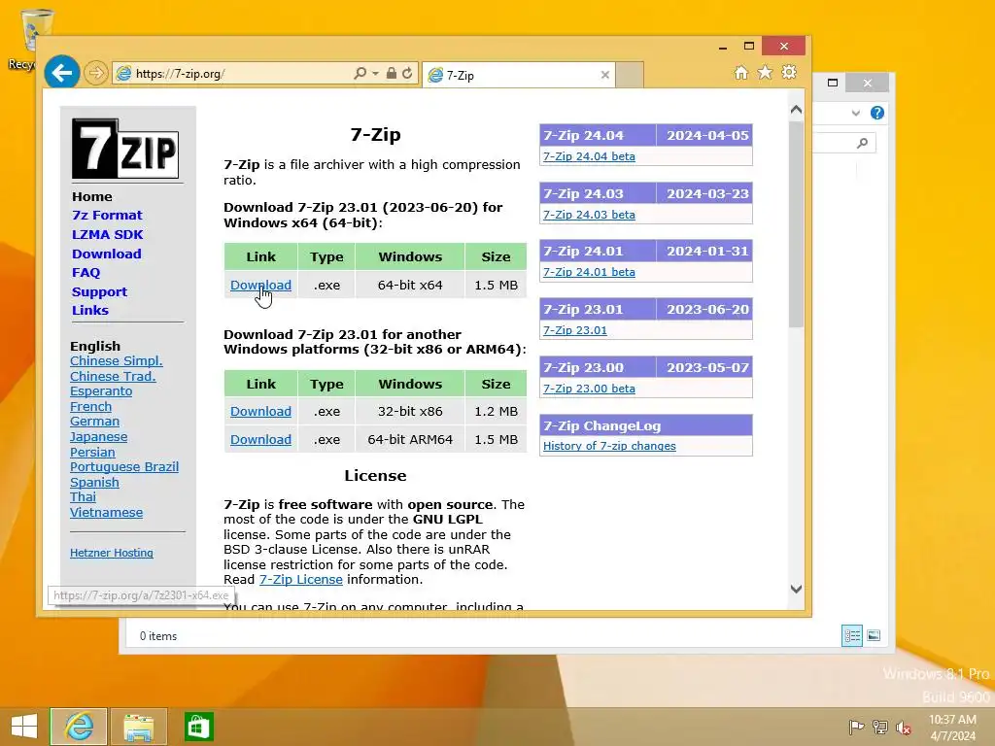Open the 7-Zip 24.04 beta link

click(589, 156)
